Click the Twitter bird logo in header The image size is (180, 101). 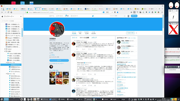(x=93, y=16)
